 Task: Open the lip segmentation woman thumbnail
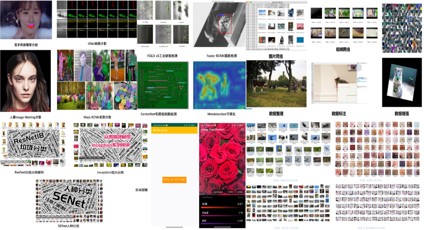coord(26,20)
